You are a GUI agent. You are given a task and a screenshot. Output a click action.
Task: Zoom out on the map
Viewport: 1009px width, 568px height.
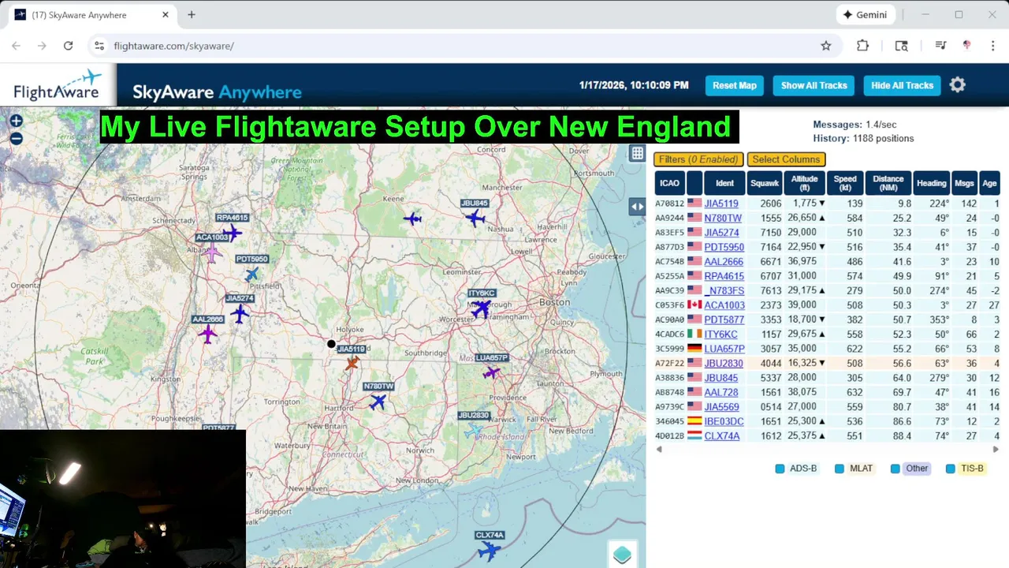[x=16, y=139]
